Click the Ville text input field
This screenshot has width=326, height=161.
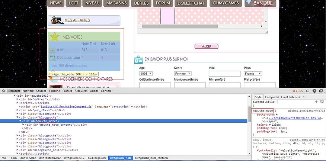pos(224,74)
